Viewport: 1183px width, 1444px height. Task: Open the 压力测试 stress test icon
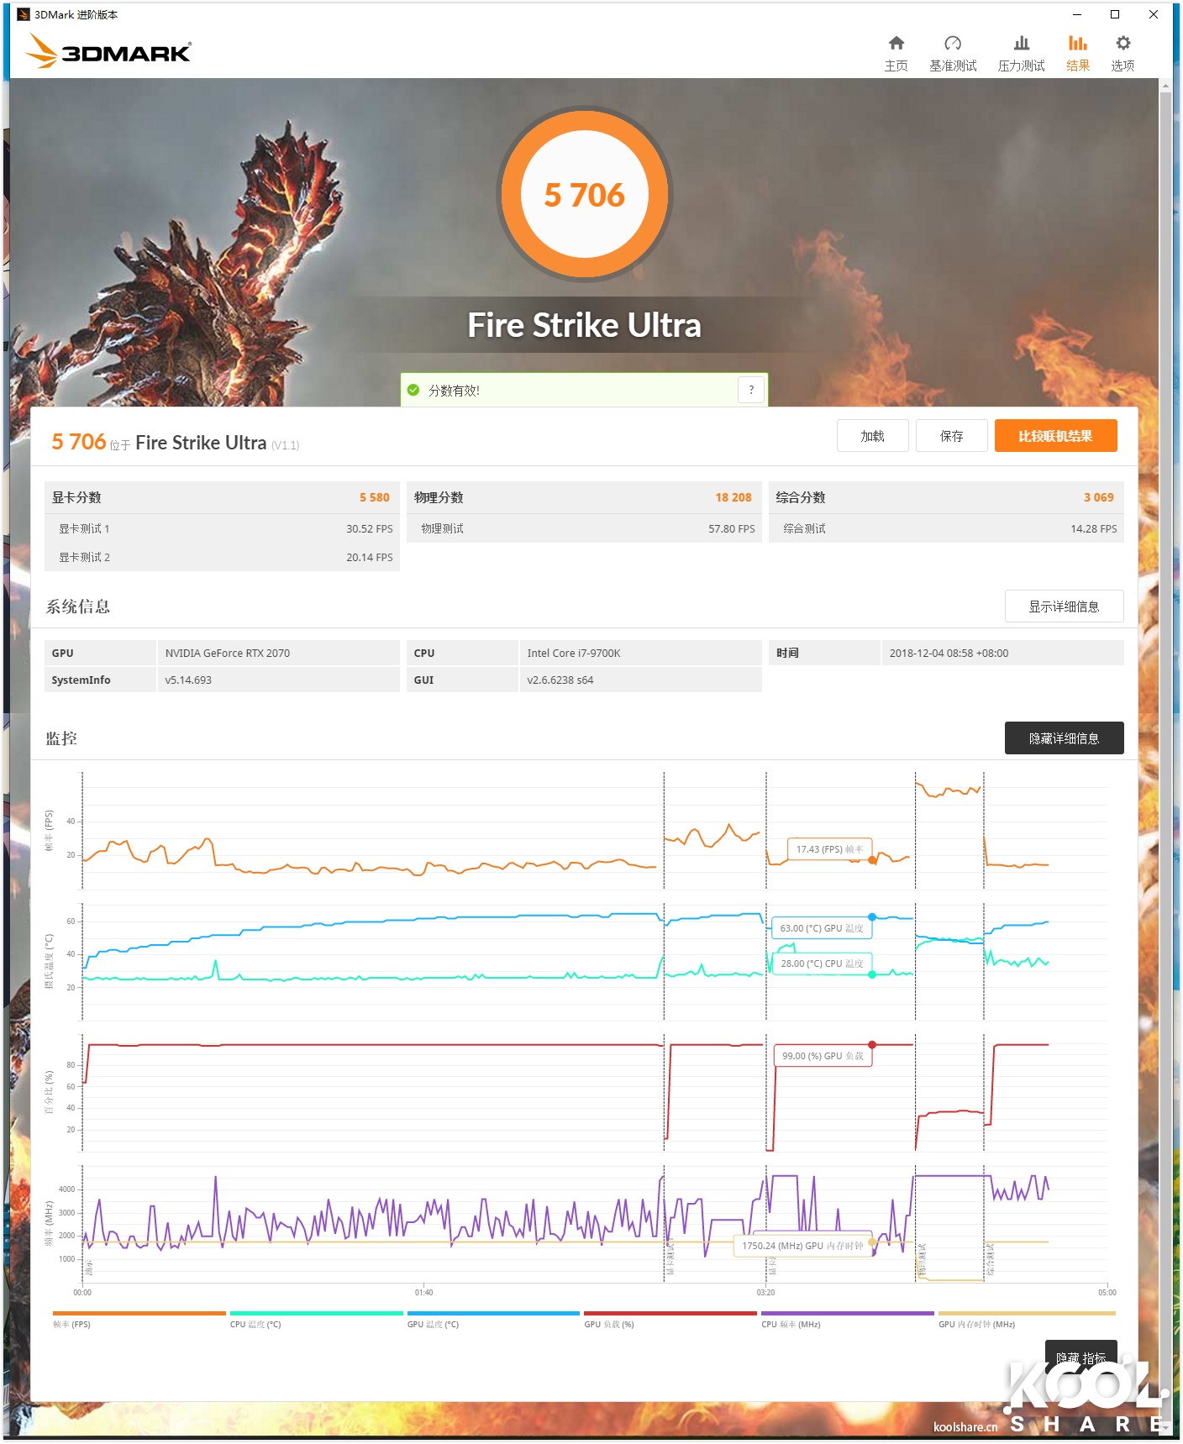[1021, 44]
